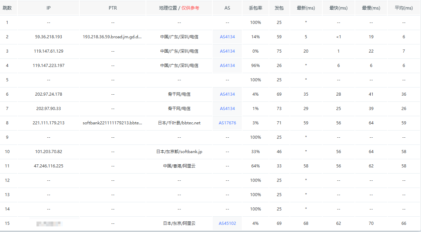Select IP address 47.246.116.225
Screen dimensions: 421x232
(x=49, y=166)
